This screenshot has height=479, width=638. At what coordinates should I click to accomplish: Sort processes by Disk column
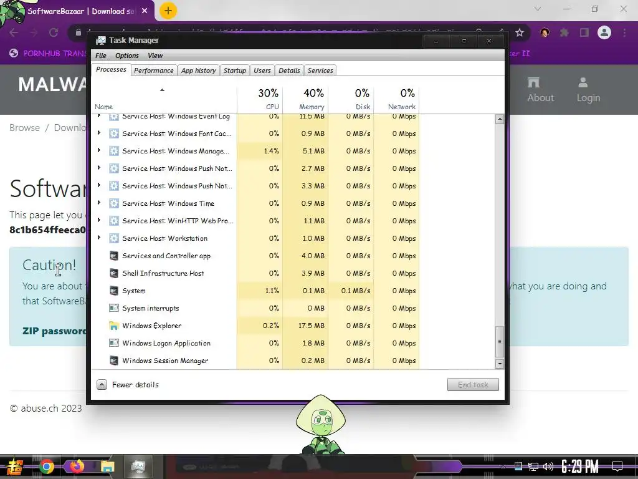[351, 99]
